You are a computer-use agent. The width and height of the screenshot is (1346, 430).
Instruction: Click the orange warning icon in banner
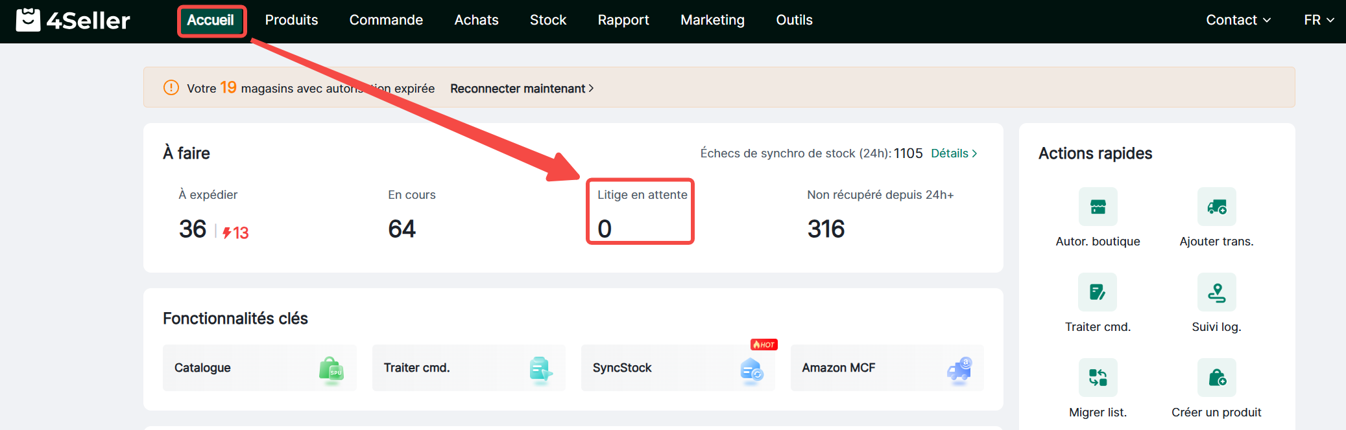171,87
